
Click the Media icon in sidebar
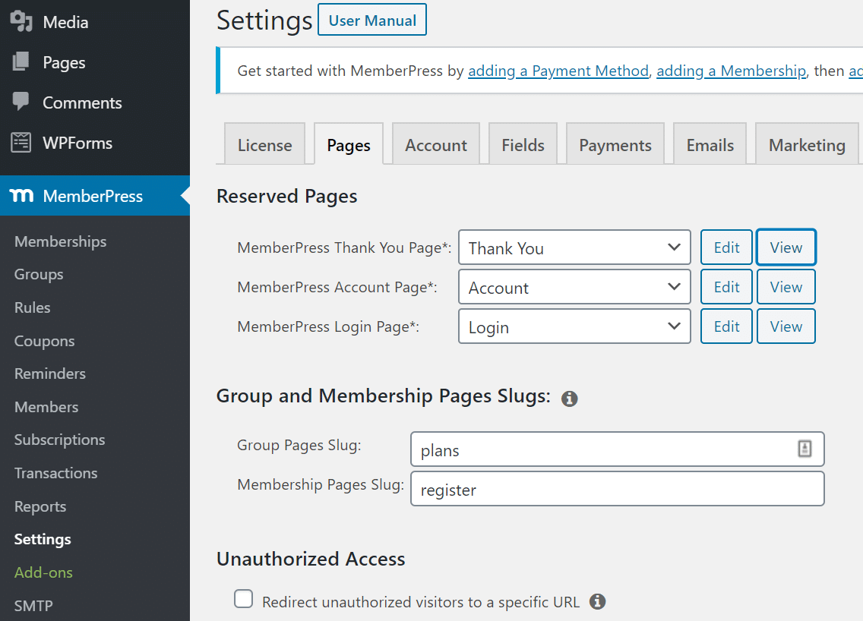coord(21,22)
